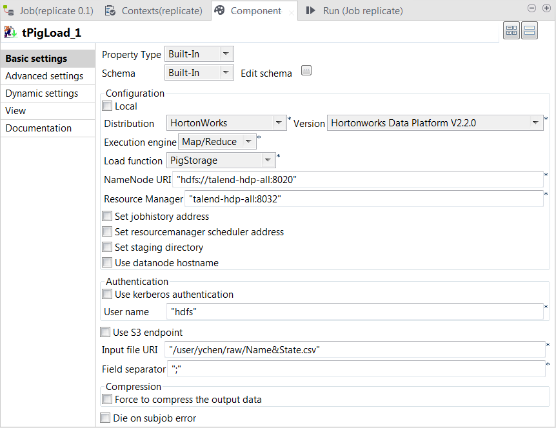Click the maximize panel plus icon
The height and width of the screenshot is (428, 556).
pyautogui.click(x=547, y=8)
